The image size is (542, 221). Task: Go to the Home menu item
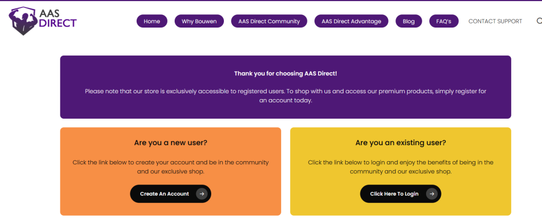pyautogui.click(x=152, y=21)
